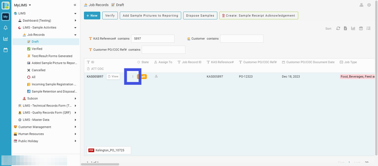Image resolution: width=378 pixels, height=166 pixels.
Task: Click the + New button
Action: pyautogui.click(x=92, y=16)
